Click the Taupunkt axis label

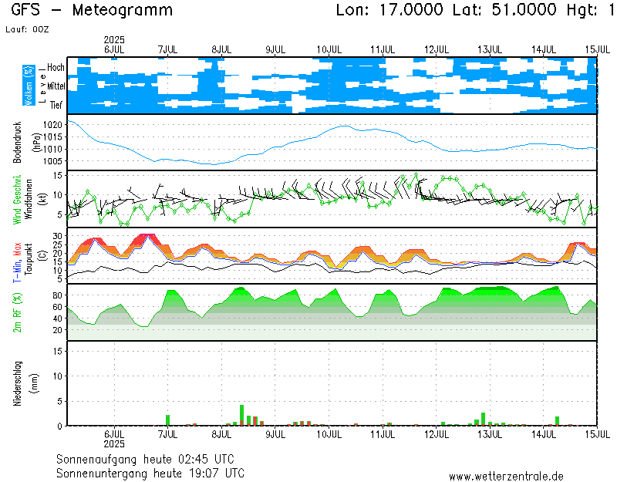[29, 259]
